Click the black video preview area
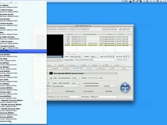 point(55,45)
